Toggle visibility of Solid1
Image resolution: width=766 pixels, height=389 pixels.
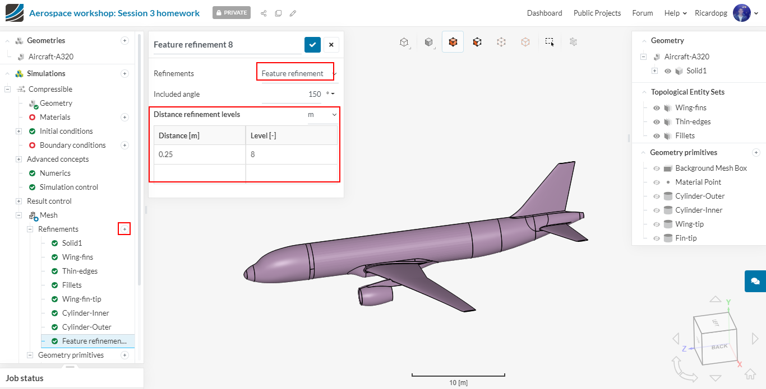click(x=668, y=71)
